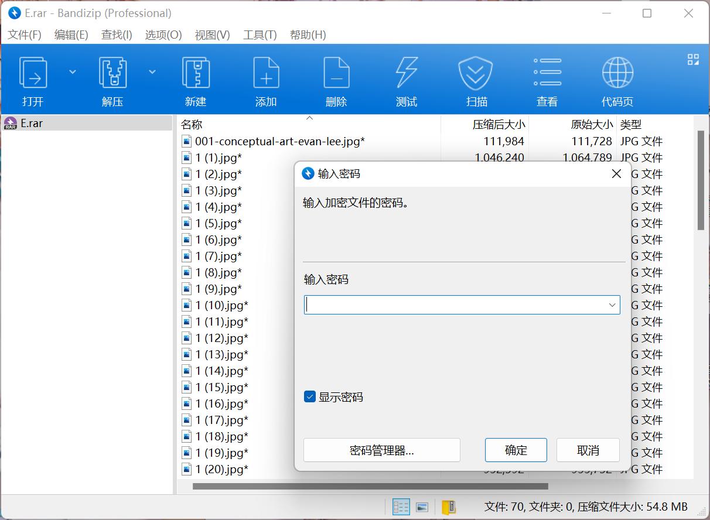
Task: Click the 取消 button
Action: coord(588,450)
